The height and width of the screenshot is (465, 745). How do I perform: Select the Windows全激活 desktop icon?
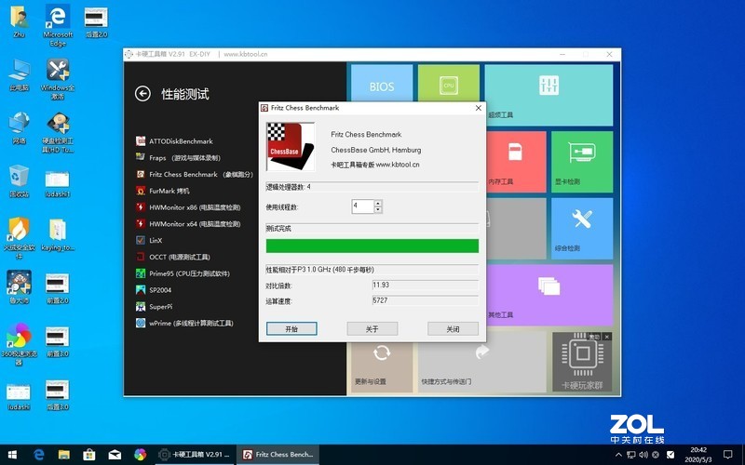click(x=58, y=79)
